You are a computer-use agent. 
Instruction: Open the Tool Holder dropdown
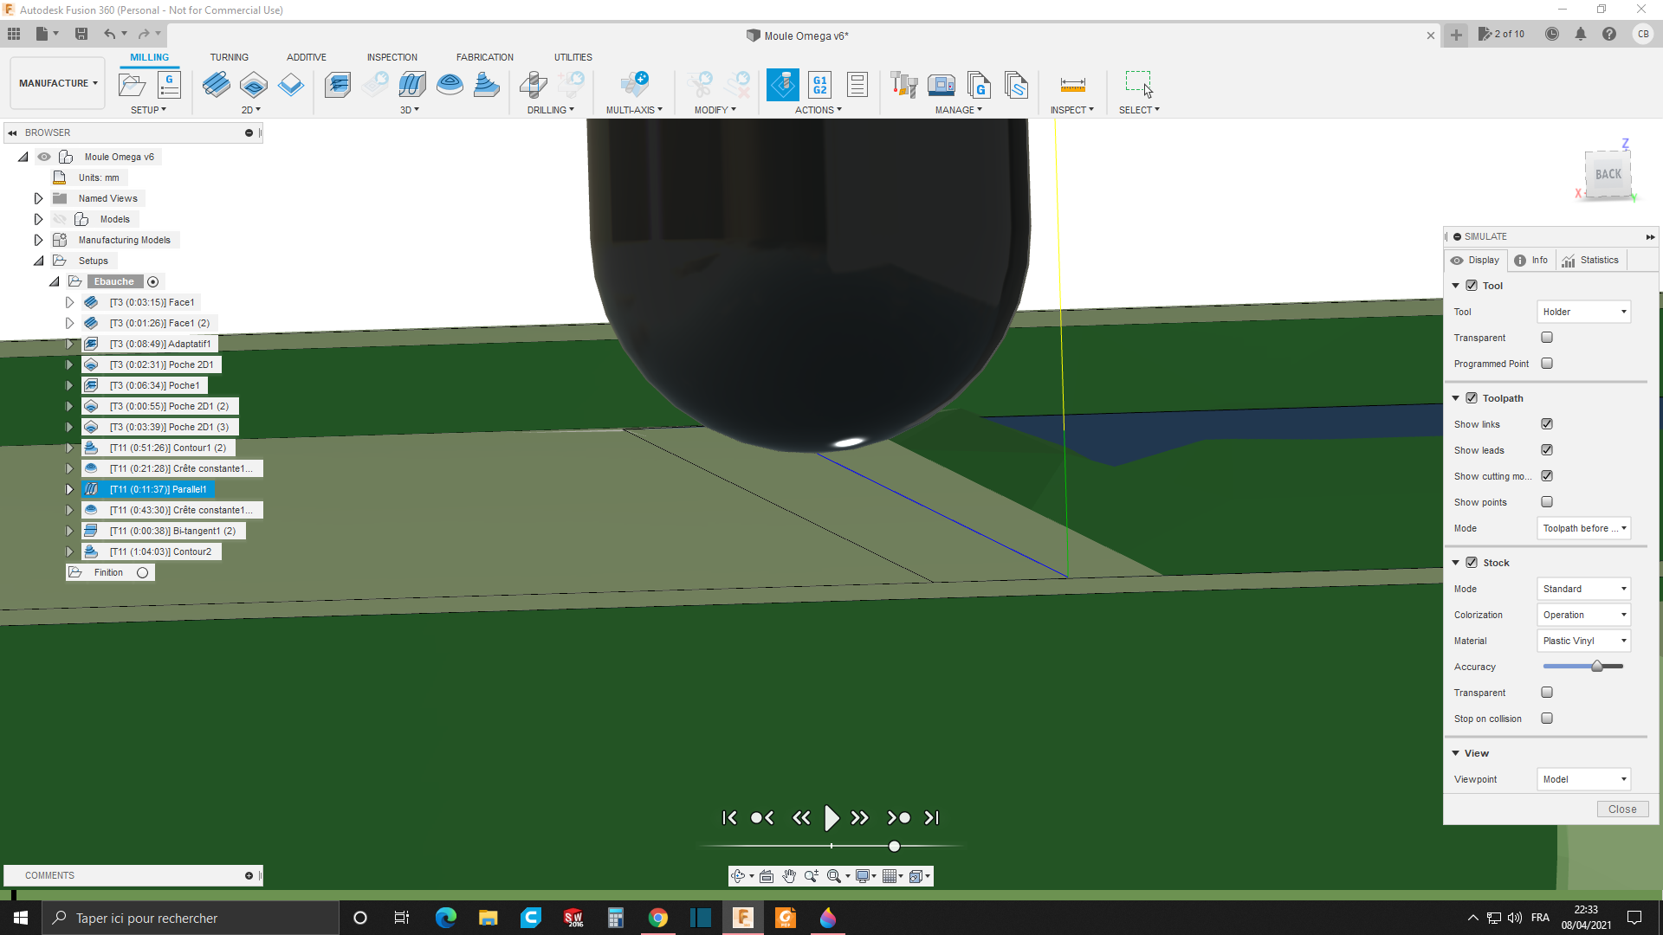click(1583, 312)
